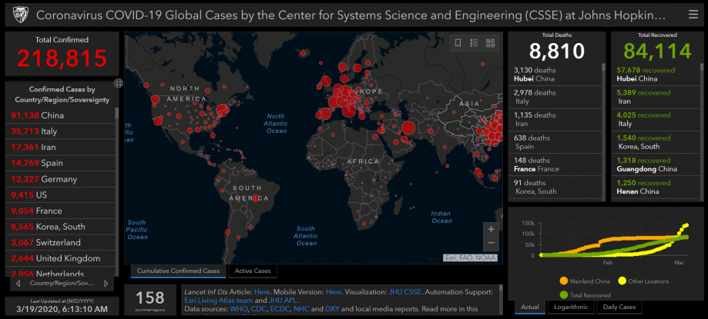This screenshot has height=319, width=708.
Task: Expand the confirmed cases panel to fullscreen
Action: point(119,83)
